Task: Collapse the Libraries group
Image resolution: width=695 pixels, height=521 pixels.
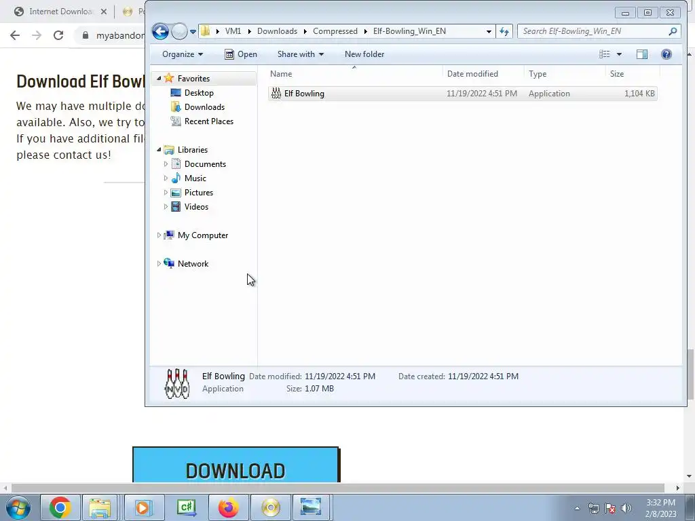Action: point(159,150)
